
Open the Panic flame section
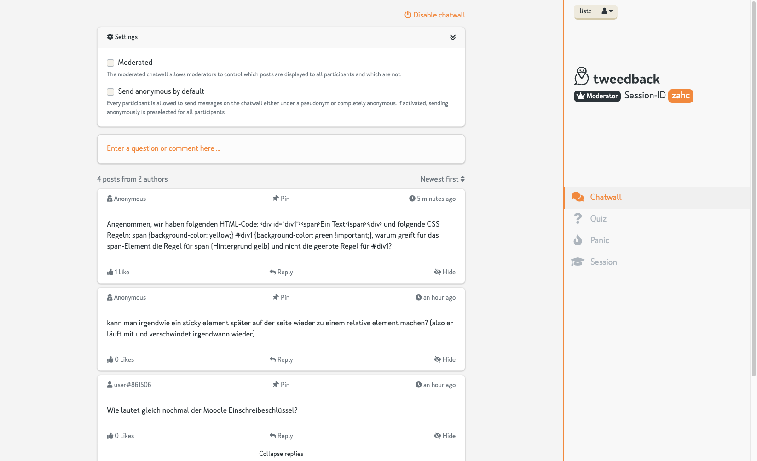point(599,240)
